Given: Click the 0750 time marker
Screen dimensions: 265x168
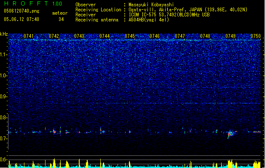Looking at the screenshot, I should click(x=256, y=36).
